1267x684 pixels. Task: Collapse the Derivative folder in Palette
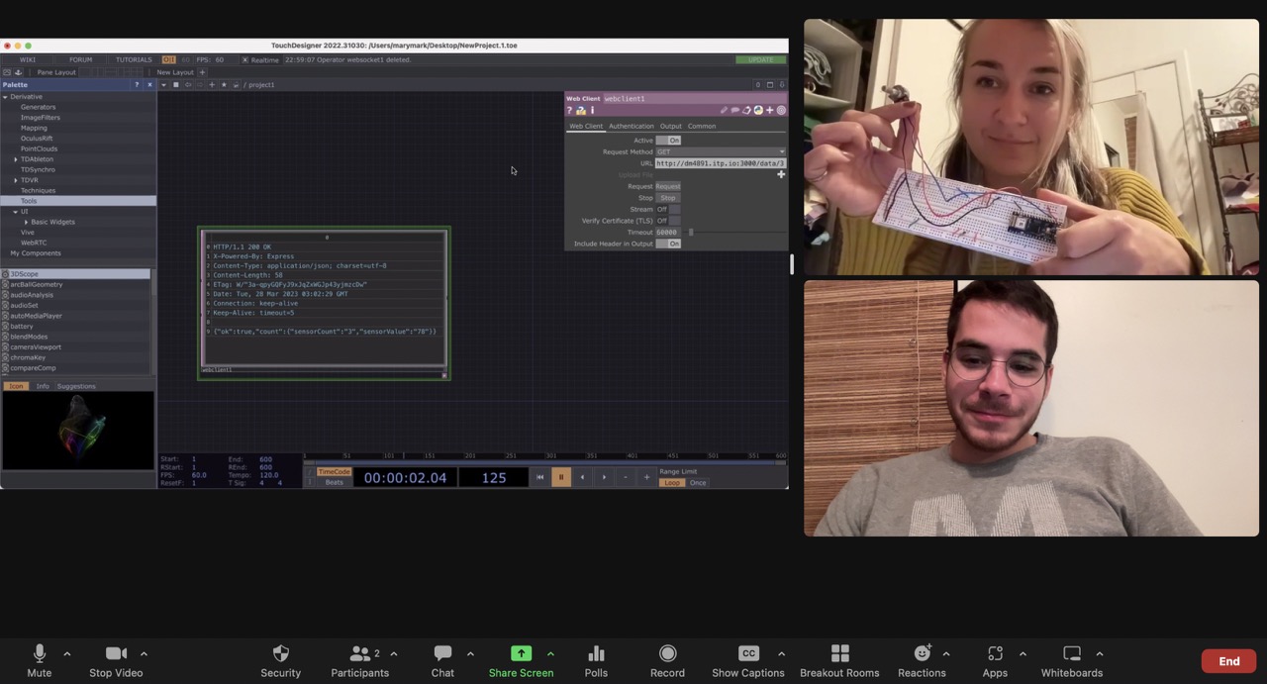click(x=5, y=97)
